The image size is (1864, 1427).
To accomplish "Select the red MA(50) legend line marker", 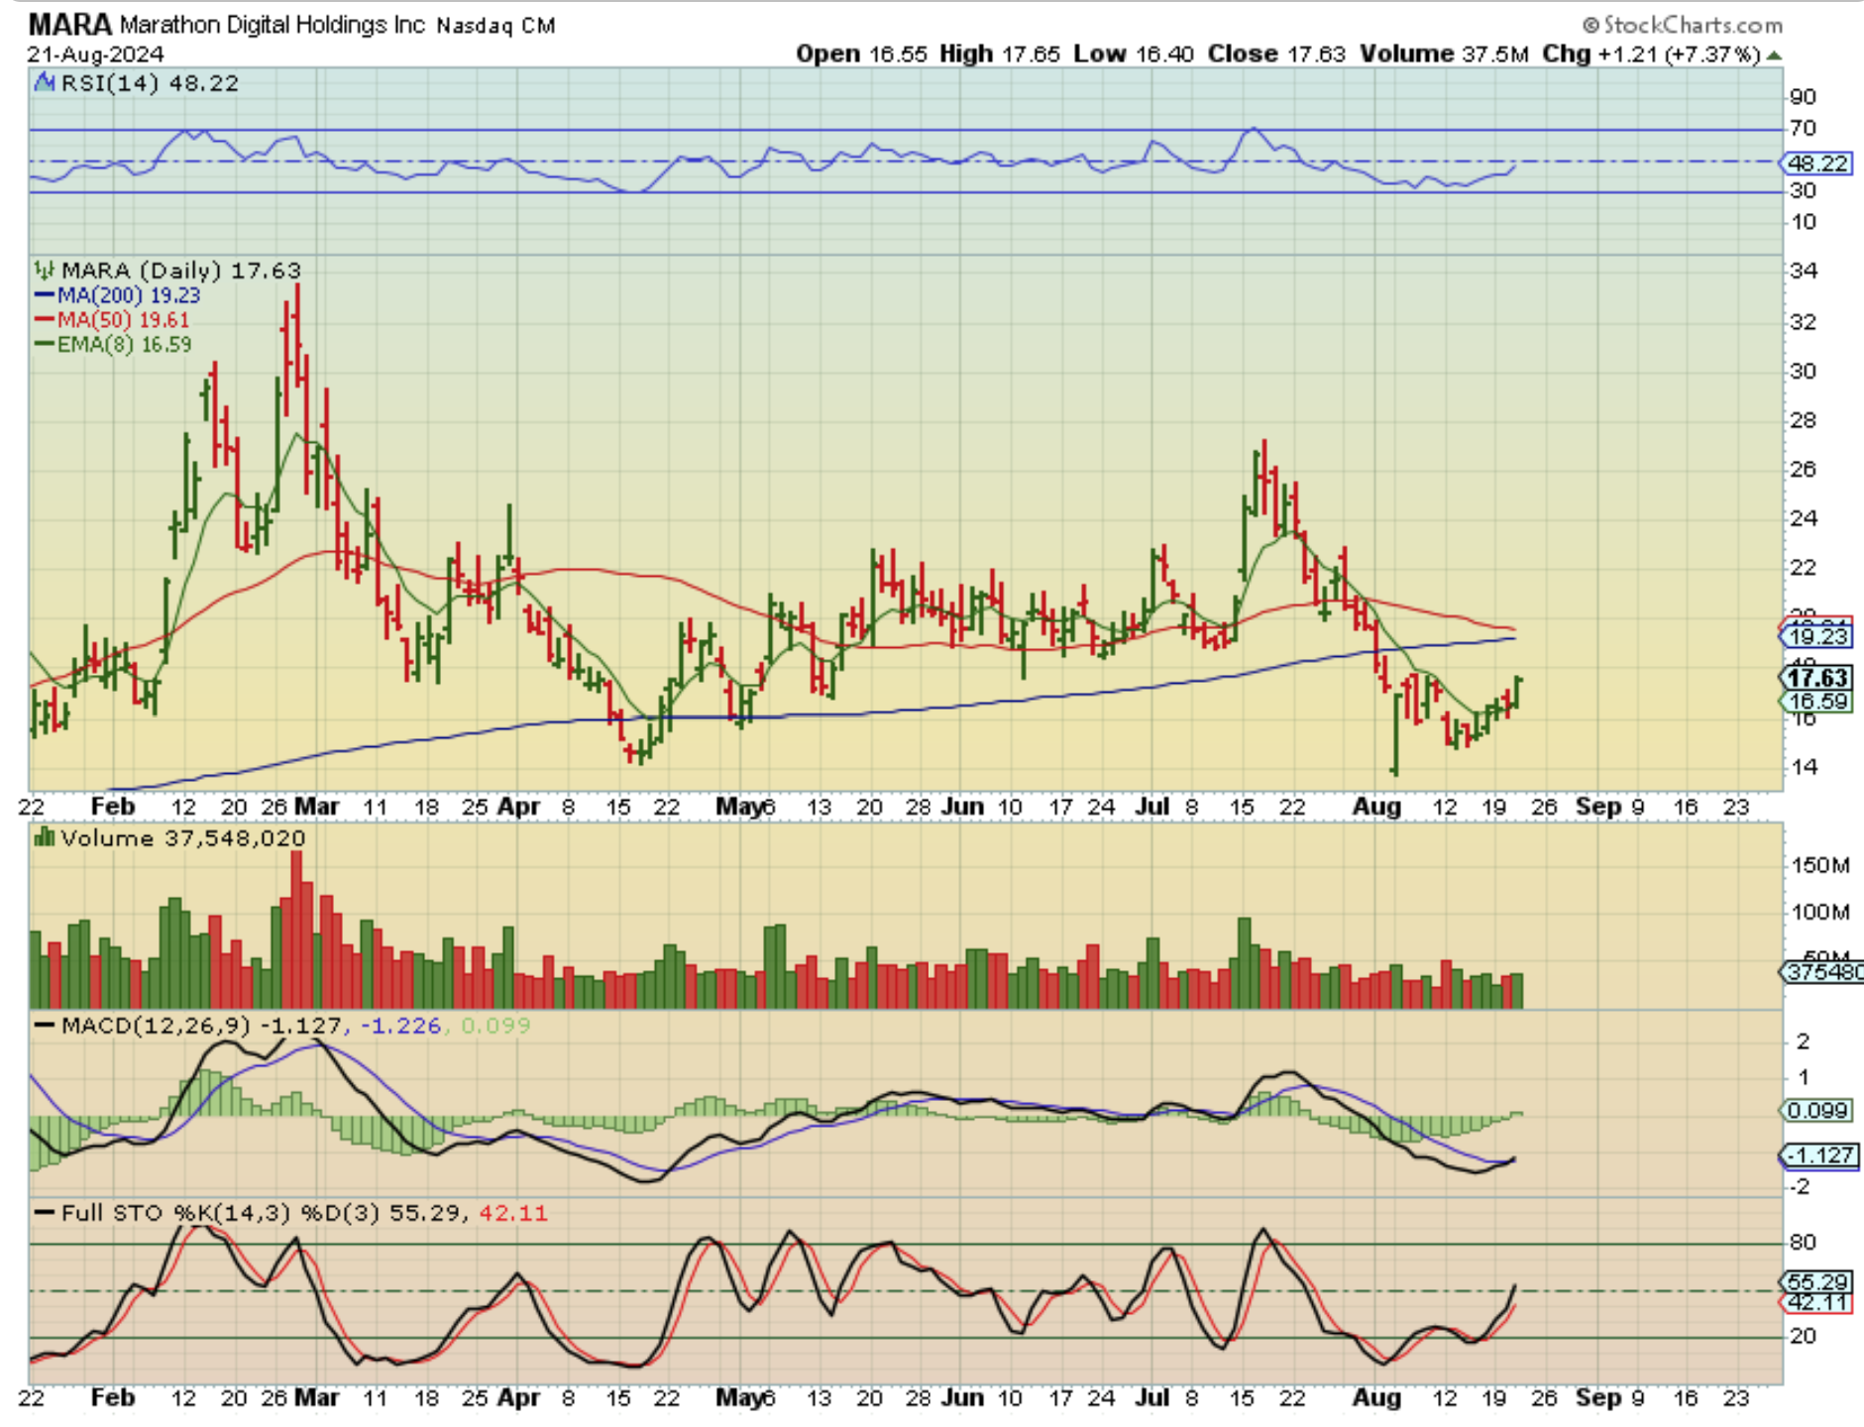I will click(45, 320).
